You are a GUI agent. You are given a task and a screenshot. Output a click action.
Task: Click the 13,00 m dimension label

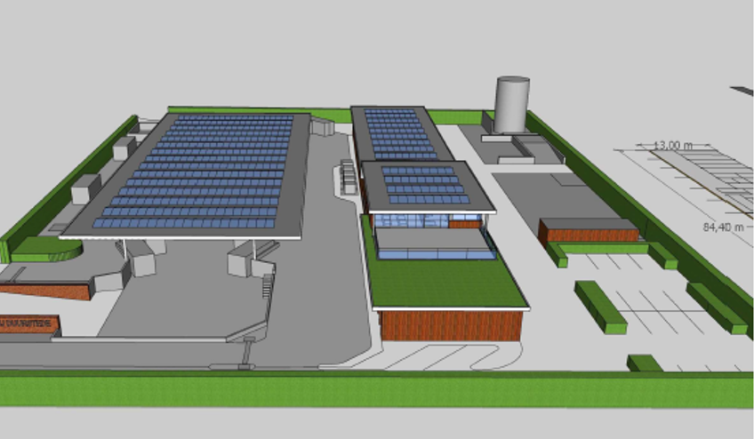coord(673,145)
